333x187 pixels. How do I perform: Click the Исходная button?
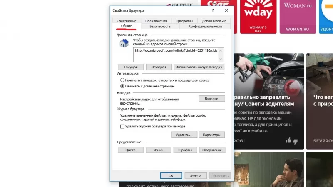click(x=159, y=67)
